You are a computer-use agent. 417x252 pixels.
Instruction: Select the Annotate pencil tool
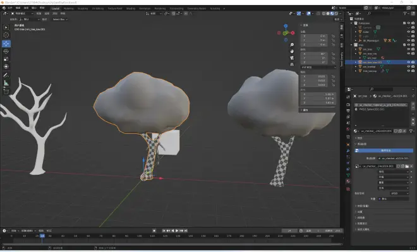(x=6, y=76)
